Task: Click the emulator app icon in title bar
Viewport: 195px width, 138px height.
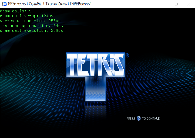Action: 4,4
